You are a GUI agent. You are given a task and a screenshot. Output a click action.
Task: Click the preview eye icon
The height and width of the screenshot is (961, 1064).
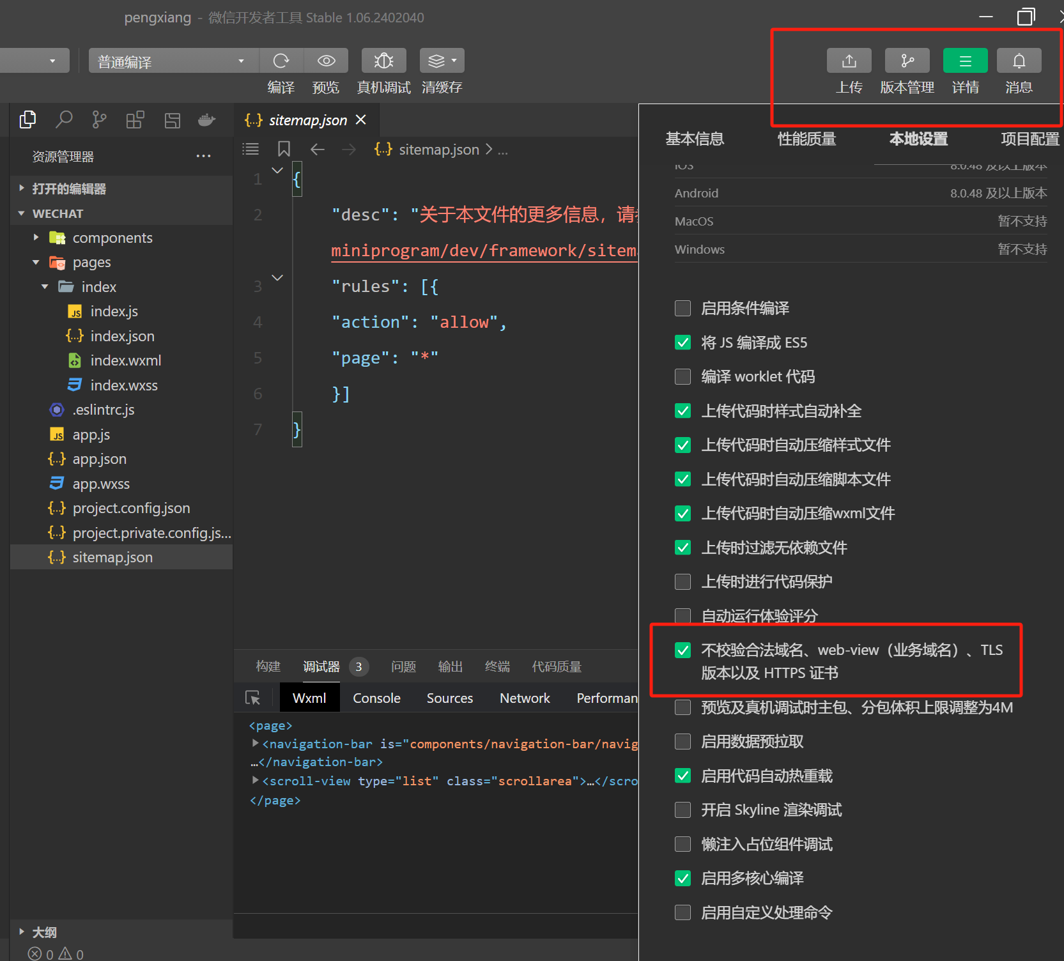pos(326,61)
